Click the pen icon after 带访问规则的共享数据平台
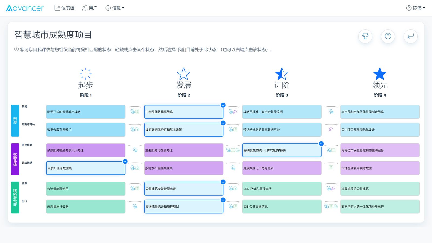The width and height of the screenshot is (432, 243). (x=331, y=129)
